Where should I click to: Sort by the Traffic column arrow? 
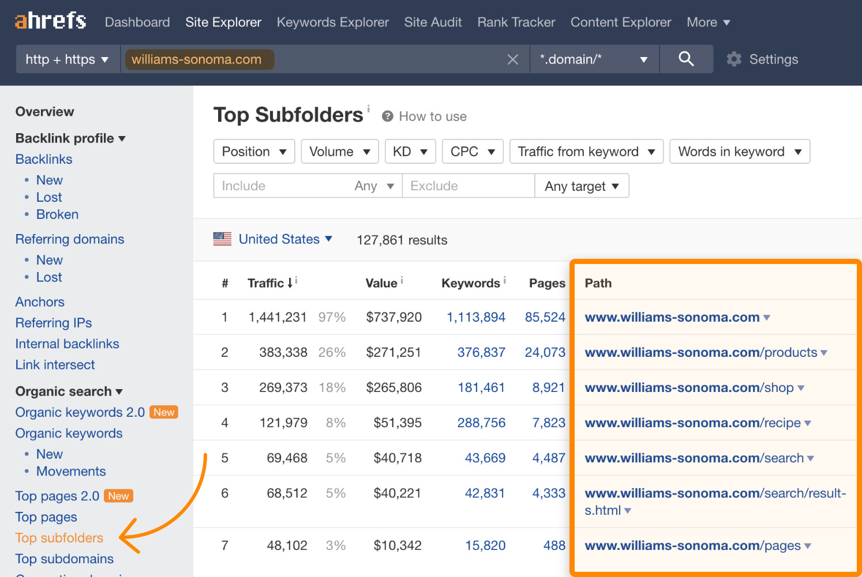pos(290,283)
